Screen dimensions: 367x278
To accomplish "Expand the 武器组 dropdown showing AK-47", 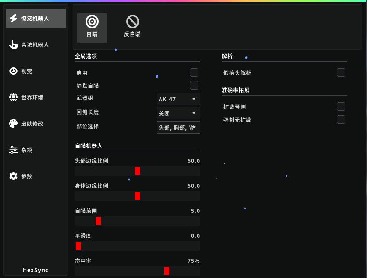I will (x=178, y=99).
